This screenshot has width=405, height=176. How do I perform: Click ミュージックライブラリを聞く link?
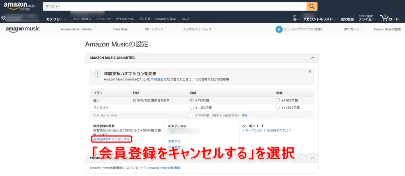(x=304, y=29)
